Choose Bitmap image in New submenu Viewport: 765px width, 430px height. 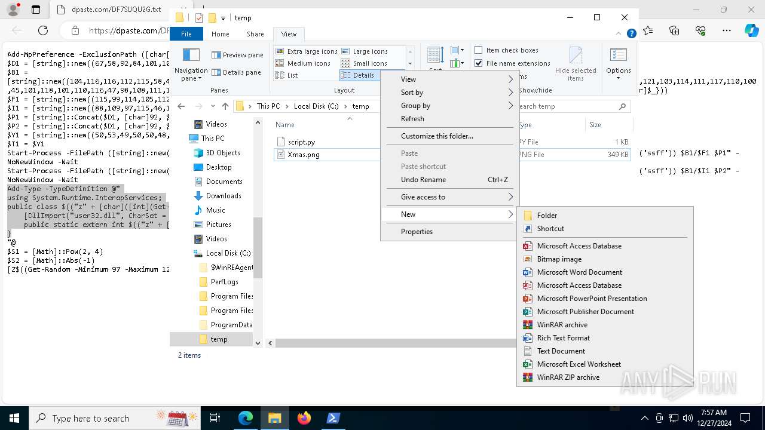605,259
